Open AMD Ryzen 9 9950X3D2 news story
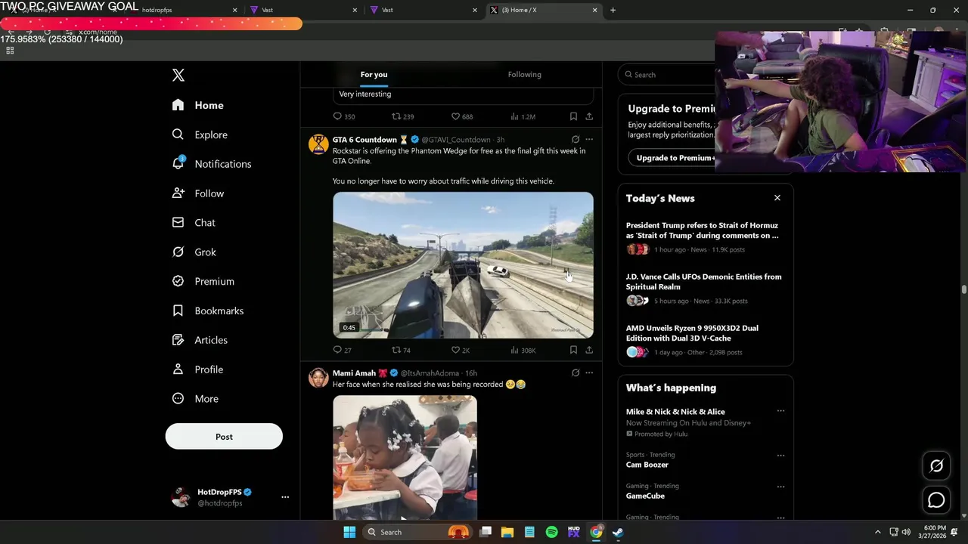The height and width of the screenshot is (544, 968). point(703,339)
